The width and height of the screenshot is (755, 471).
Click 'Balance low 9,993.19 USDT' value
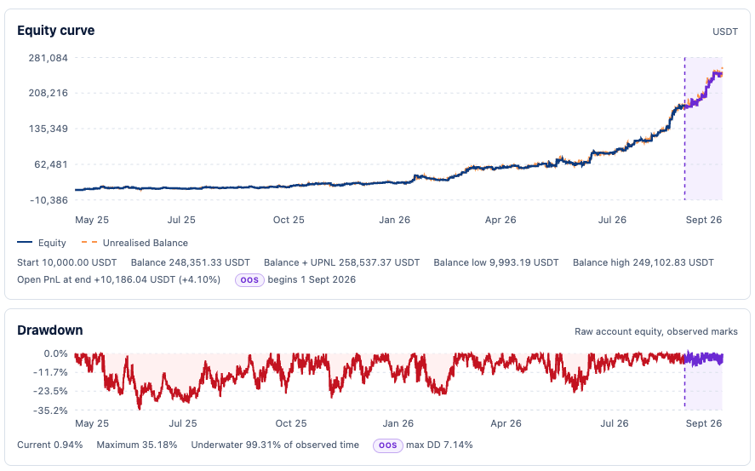point(496,262)
